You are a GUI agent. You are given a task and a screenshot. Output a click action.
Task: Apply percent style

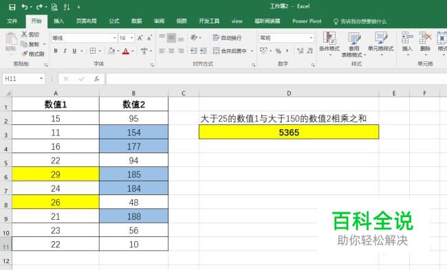point(279,51)
